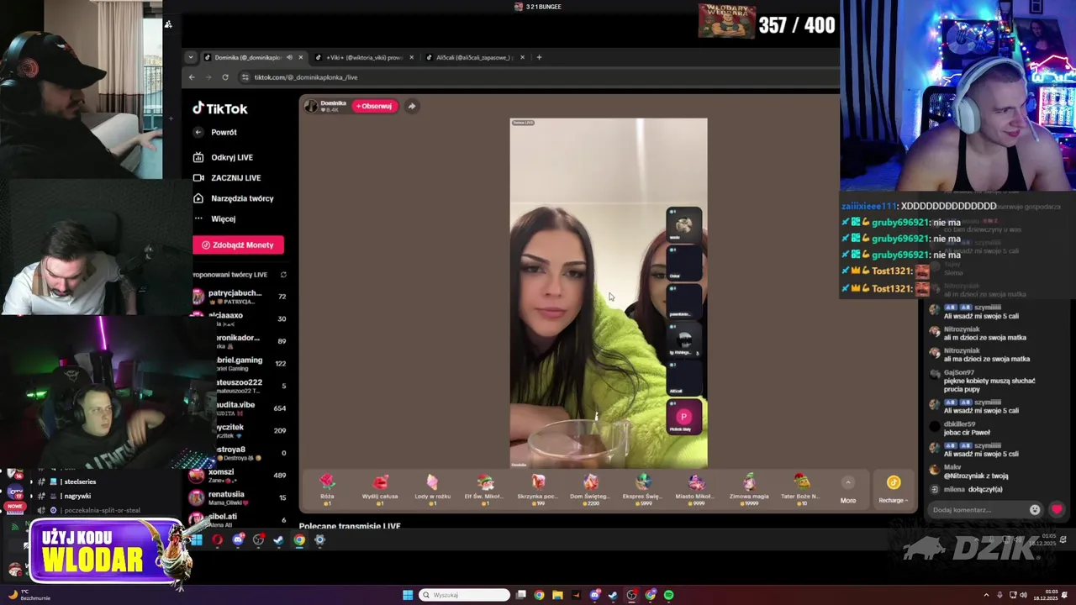Click the Powrót back arrow icon
Screen dimensions: 1076x605
point(198,132)
